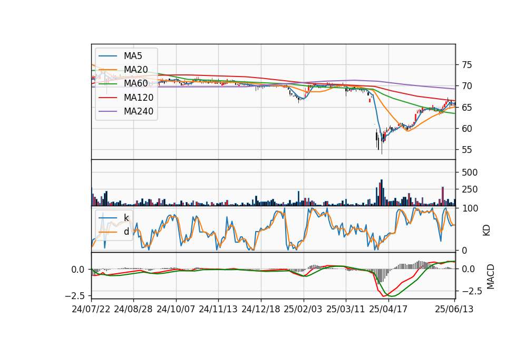506x364 pixels.
Task: Click the 500 volume axis tick label
Action: click(x=470, y=173)
